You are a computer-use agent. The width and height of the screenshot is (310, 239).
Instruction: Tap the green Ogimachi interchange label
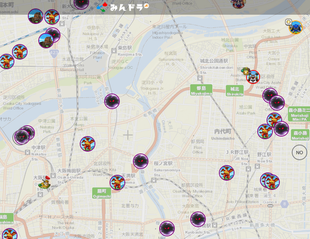pos(102,193)
